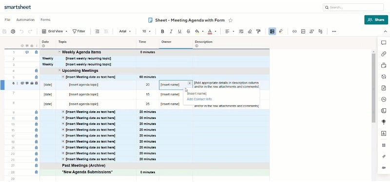Click the Share button

(376, 20)
